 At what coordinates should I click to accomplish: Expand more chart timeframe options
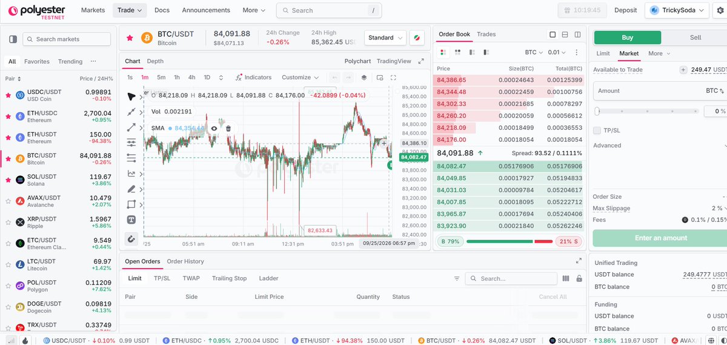coord(221,78)
